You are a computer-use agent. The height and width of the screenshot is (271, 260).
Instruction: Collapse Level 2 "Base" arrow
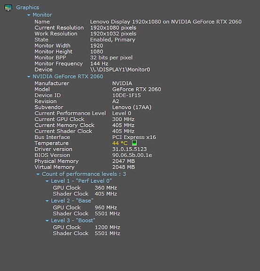pyautogui.click(x=47, y=201)
